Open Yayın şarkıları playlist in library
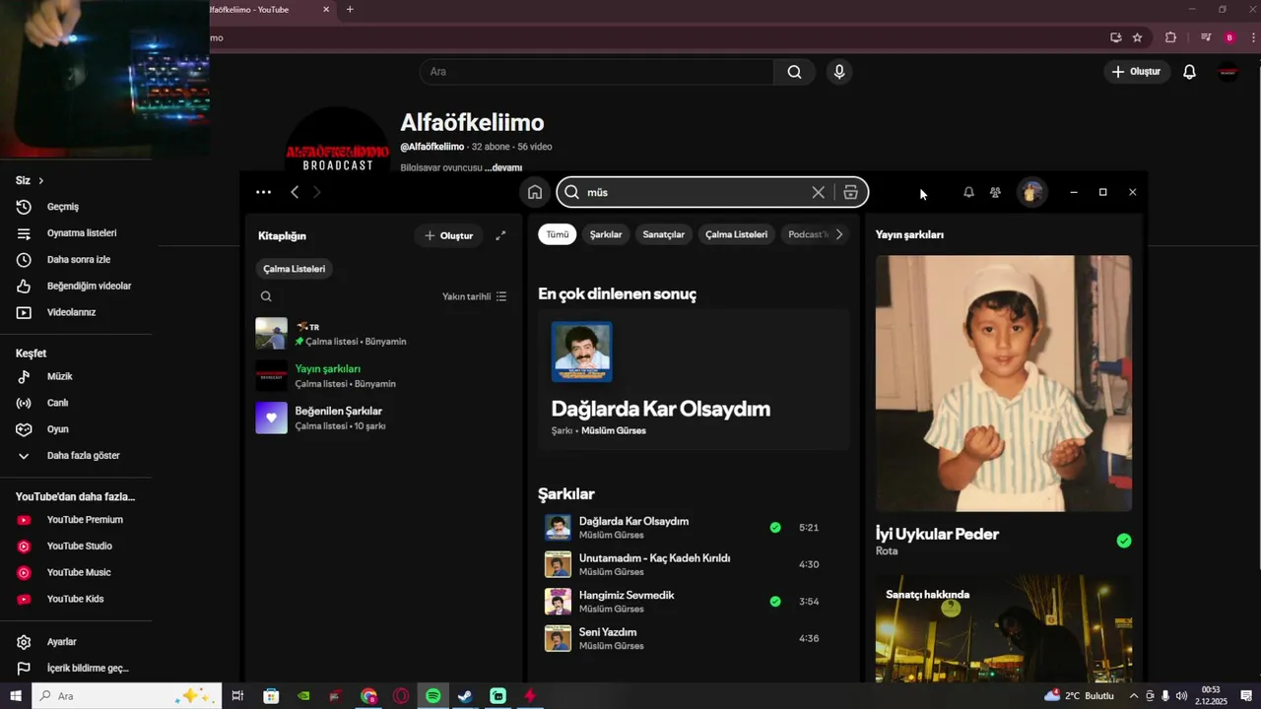This screenshot has width=1261, height=709. pos(382,375)
